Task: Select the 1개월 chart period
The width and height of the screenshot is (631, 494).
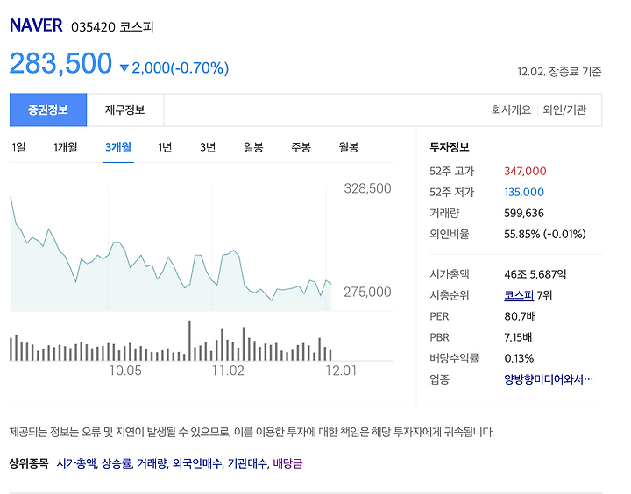Action: pos(65,147)
